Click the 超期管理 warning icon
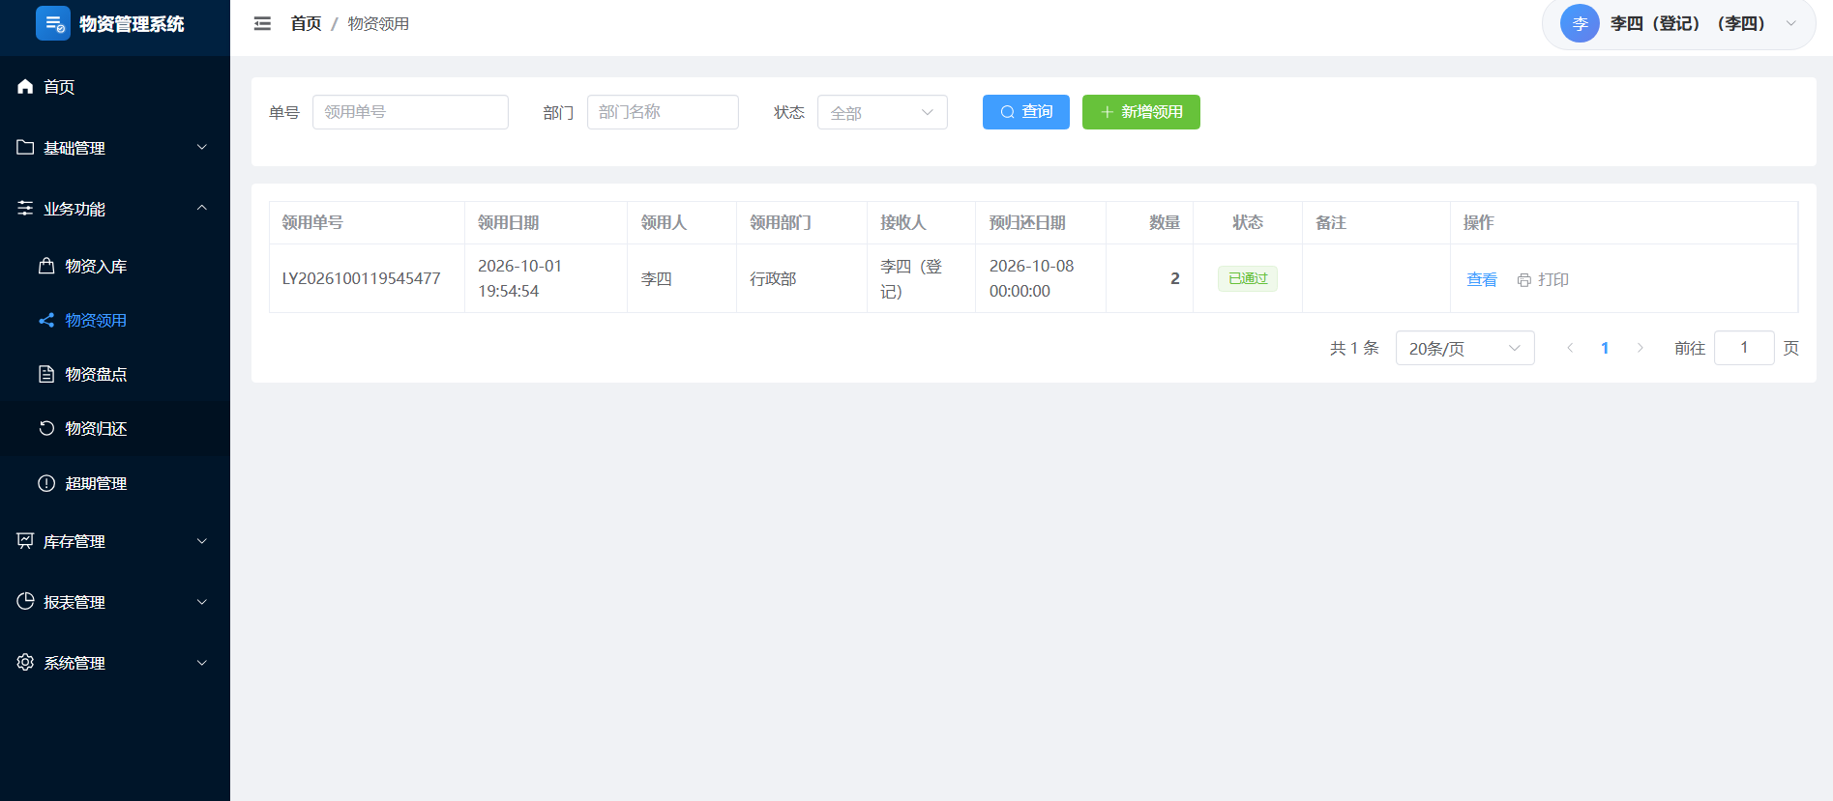Image resolution: width=1833 pixels, height=801 pixels. tap(46, 483)
